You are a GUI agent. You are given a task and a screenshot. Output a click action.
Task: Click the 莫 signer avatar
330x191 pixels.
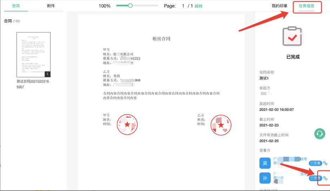coord(265,163)
